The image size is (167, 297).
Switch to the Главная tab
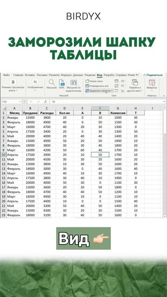pos(18,75)
